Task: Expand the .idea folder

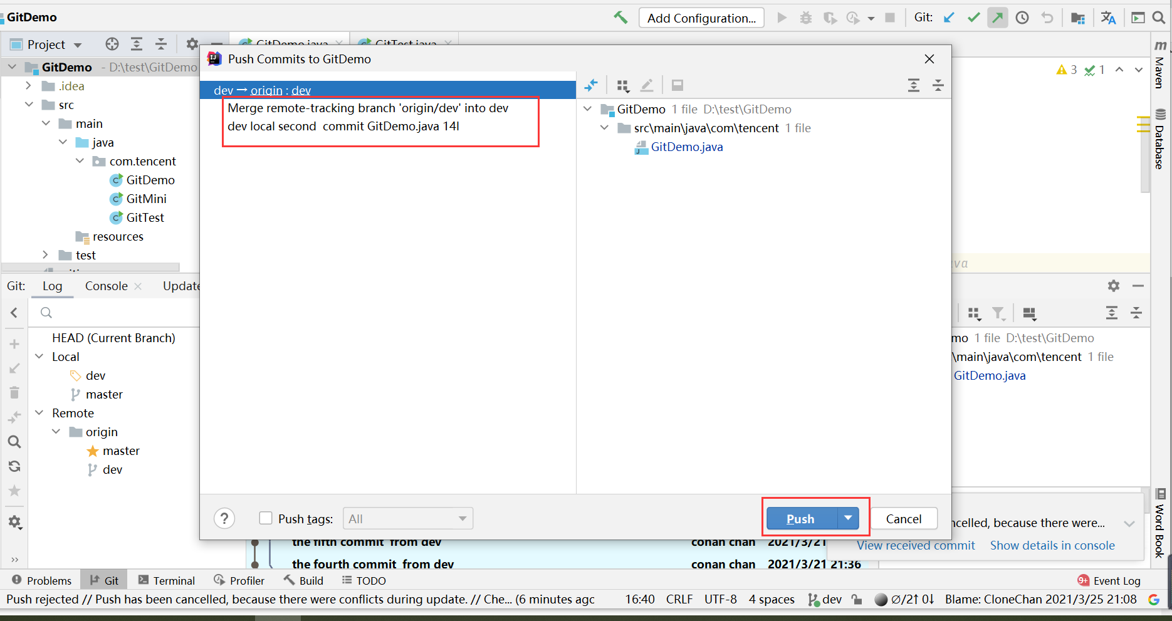Action: tap(28, 85)
